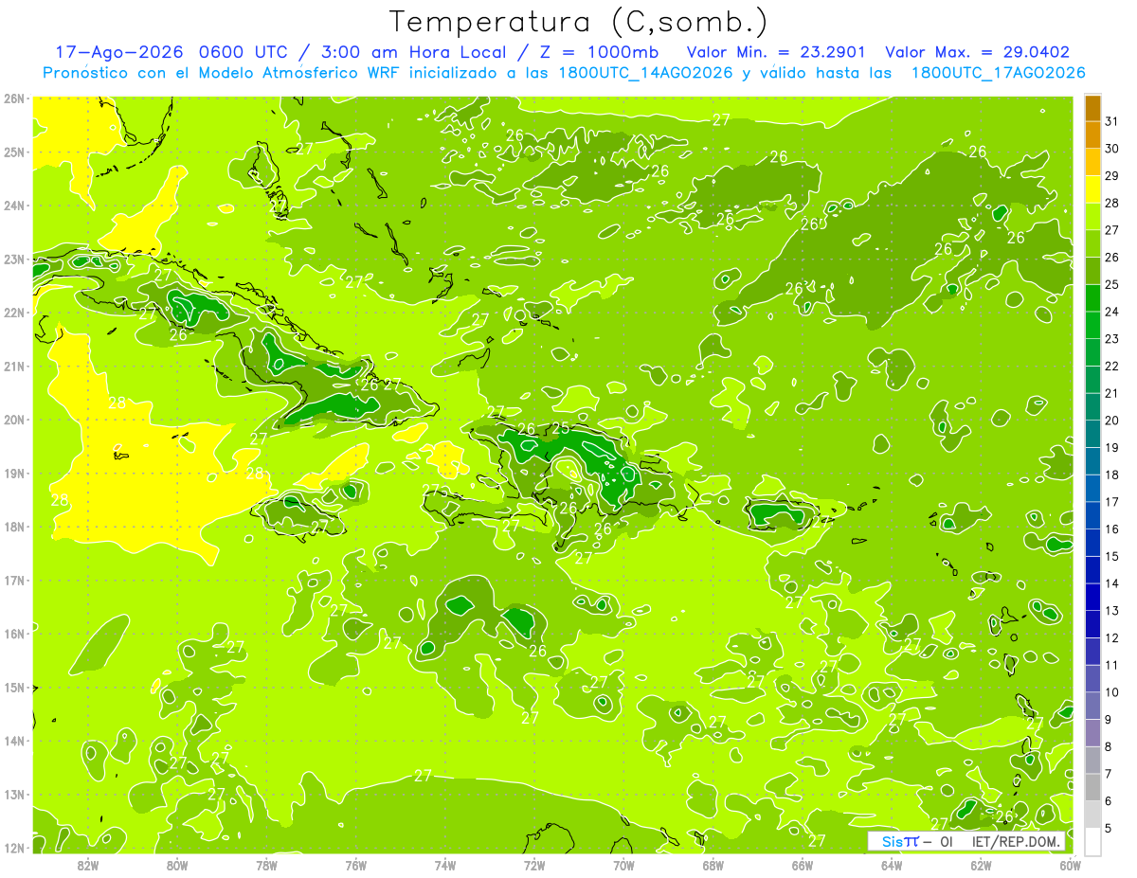Click the 16N latitude axis label
This screenshot has height=878, width=1137.
pyautogui.click(x=14, y=634)
